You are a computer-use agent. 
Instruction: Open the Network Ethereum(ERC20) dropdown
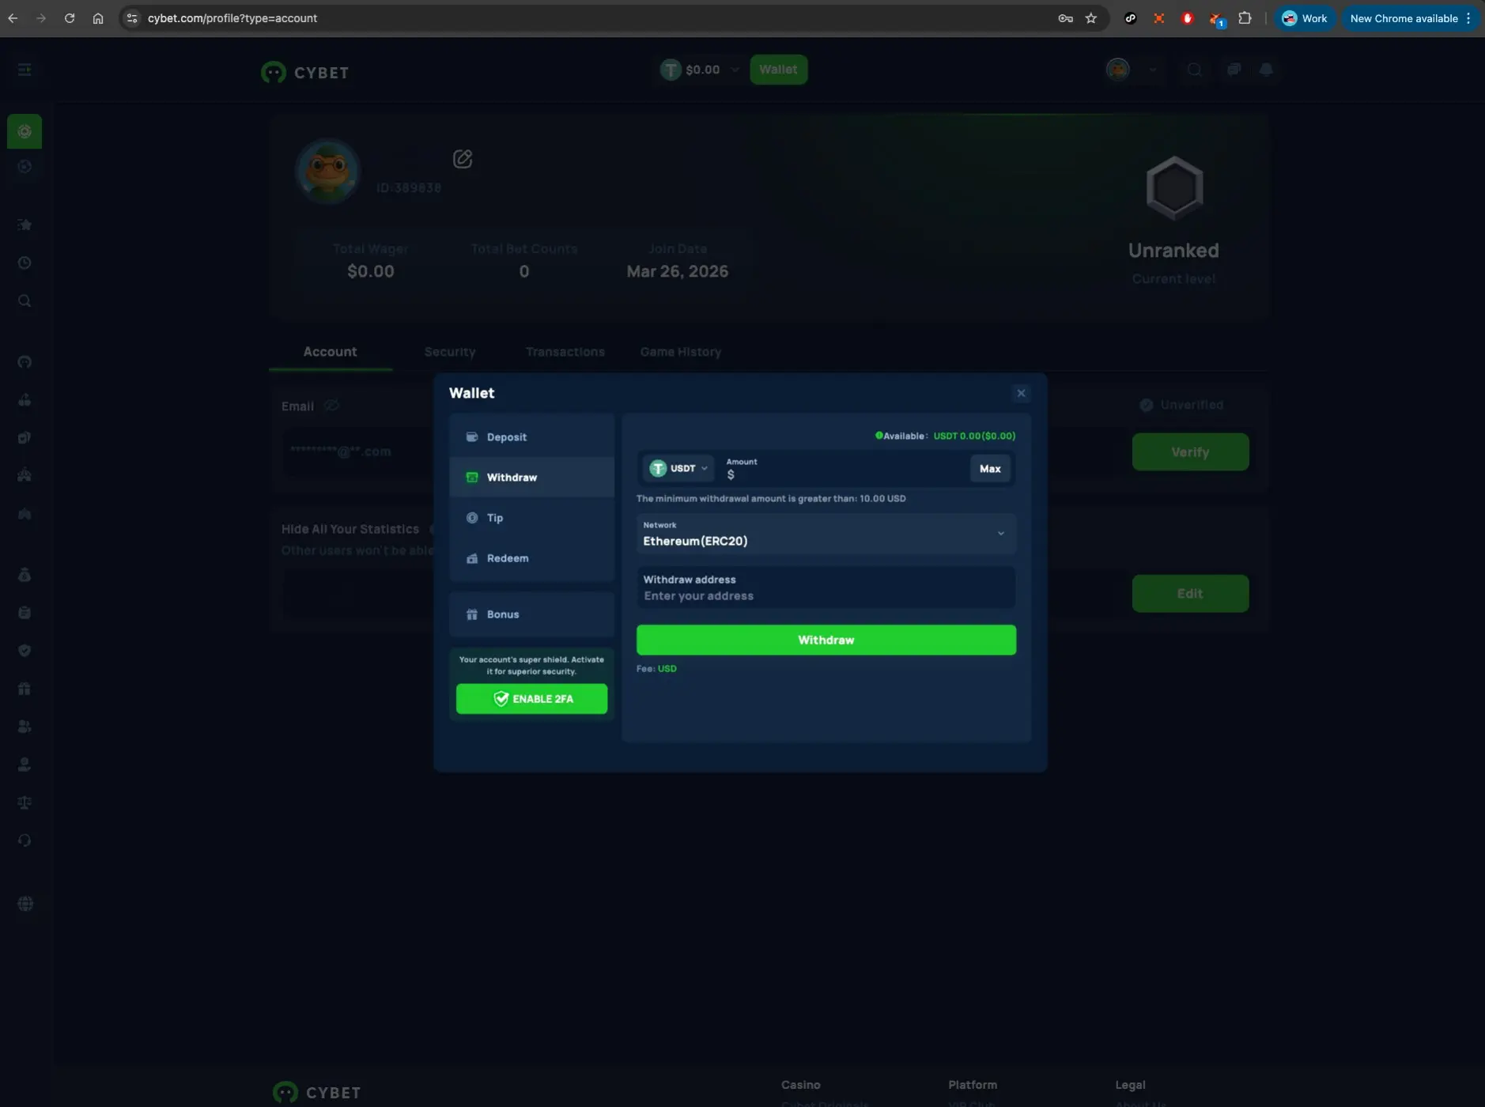pos(826,534)
